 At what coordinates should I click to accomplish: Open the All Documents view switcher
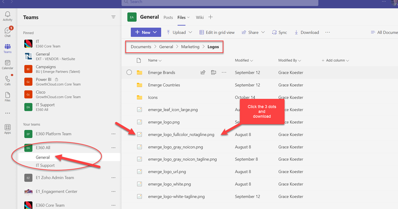(384, 33)
